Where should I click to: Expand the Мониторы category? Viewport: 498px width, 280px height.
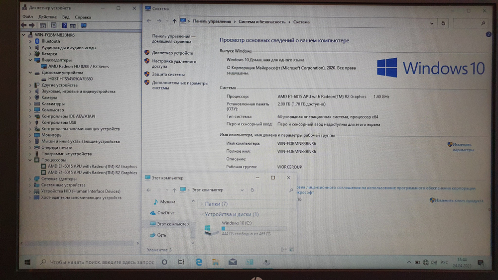[30, 135]
